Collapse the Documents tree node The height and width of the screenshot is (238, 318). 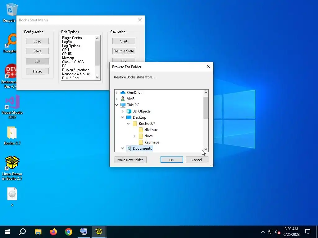[x=122, y=148]
